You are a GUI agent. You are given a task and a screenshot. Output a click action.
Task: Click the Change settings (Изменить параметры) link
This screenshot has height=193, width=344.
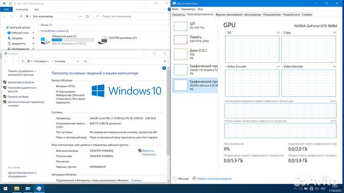pos(149,152)
